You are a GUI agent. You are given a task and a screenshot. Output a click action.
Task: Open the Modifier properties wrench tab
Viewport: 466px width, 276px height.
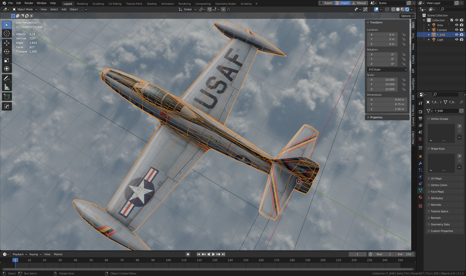click(420, 163)
